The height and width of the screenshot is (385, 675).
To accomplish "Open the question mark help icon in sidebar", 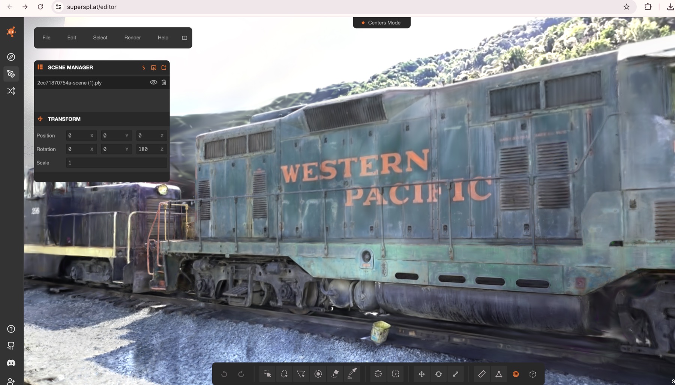I will pos(11,329).
